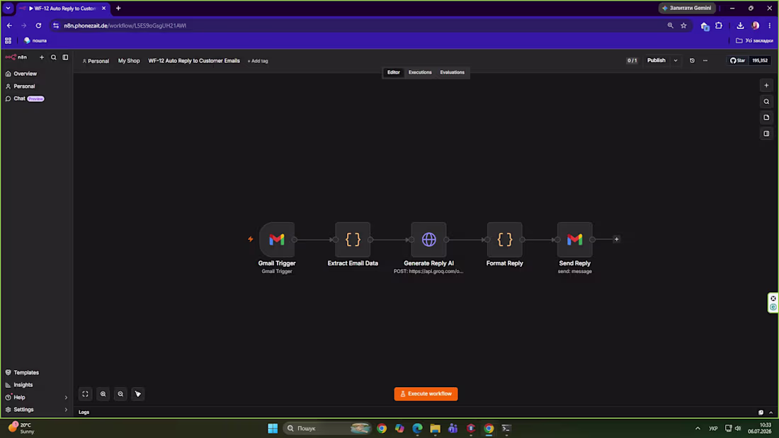Expand the Help submenu
Image resolution: width=779 pixels, height=438 pixels.
(66, 397)
